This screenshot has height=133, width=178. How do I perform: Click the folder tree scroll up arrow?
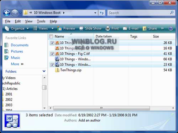[44, 78]
